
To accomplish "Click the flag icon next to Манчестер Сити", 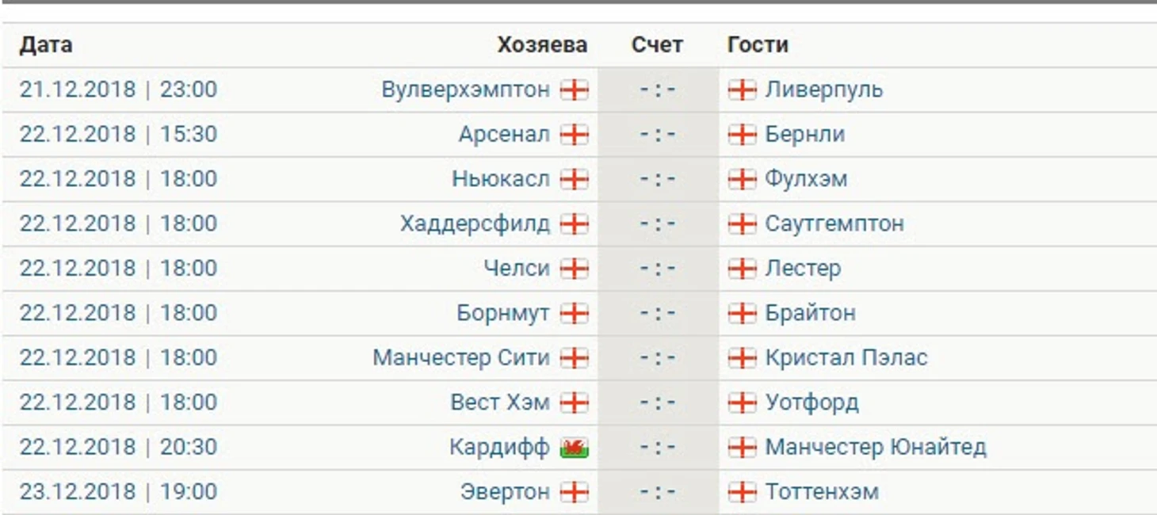I will coord(575,358).
